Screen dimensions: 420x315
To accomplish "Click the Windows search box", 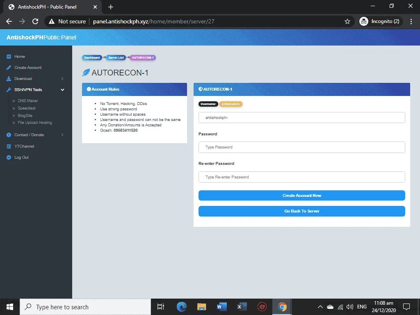I will coord(85,307).
